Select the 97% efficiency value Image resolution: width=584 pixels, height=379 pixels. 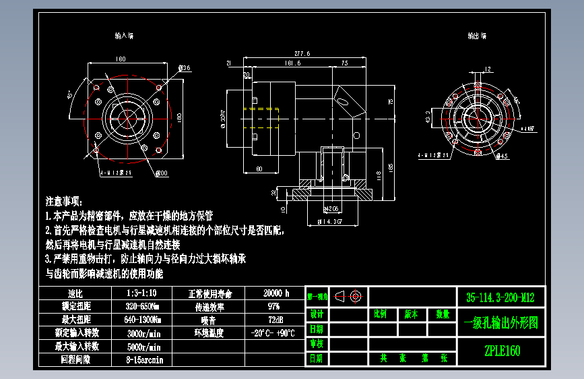point(273,306)
